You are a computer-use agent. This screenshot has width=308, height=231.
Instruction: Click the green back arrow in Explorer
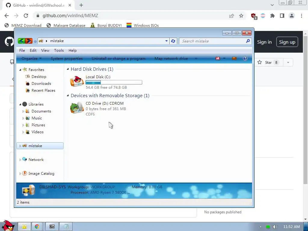pyautogui.click(x=21, y=41)
